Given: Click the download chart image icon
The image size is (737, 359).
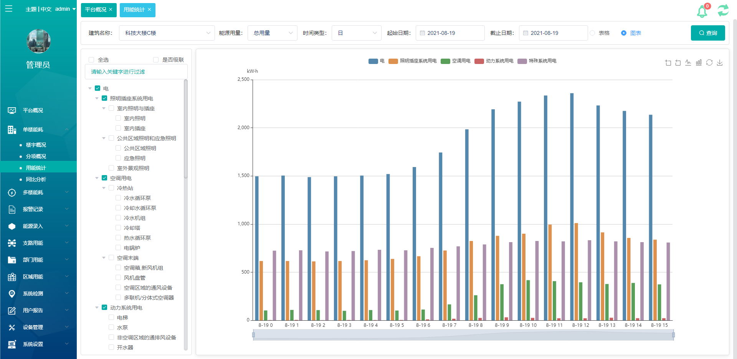Looking at the screenshot, I should pos(720,62).
